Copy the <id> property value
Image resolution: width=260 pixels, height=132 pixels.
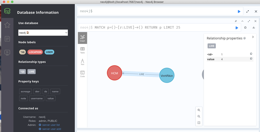point(251,54)
